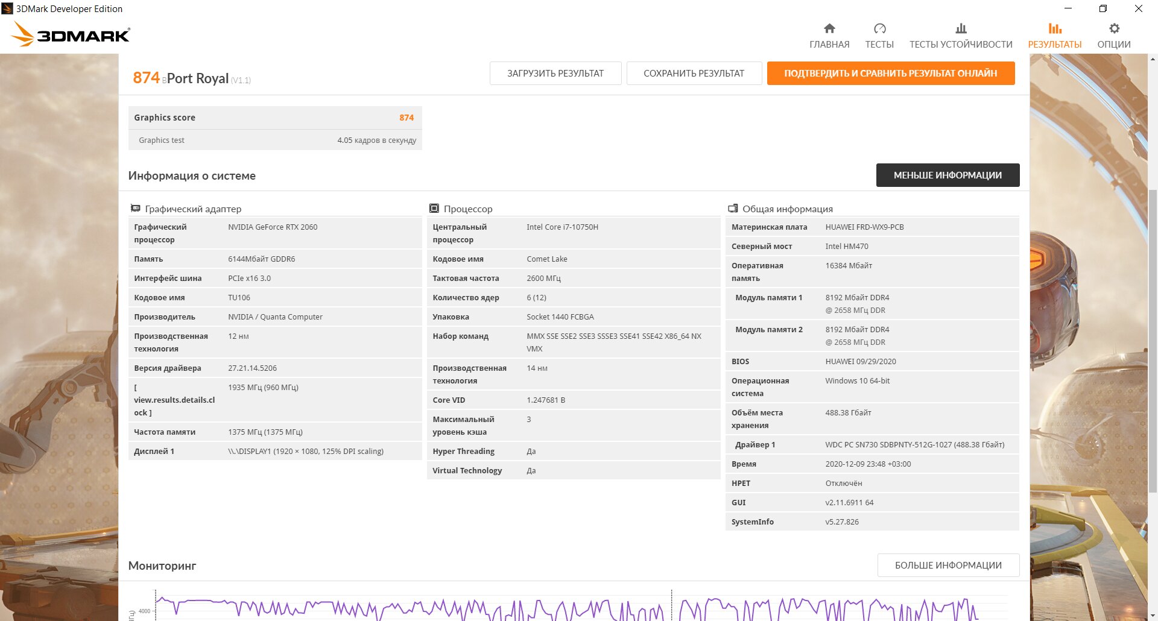Switch to ТЕСТЫ УСТОЙЧИВОСТИ tab label
This screenshot has height=621, width=1158.
click(961, 45)
